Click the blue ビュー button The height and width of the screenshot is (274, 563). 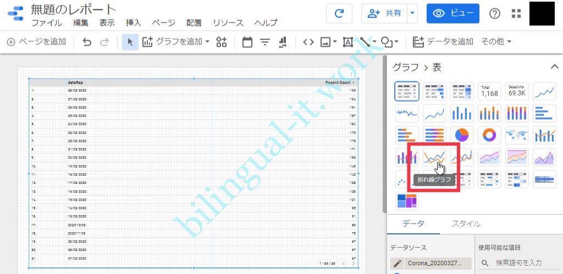click(x=452, y=14)
